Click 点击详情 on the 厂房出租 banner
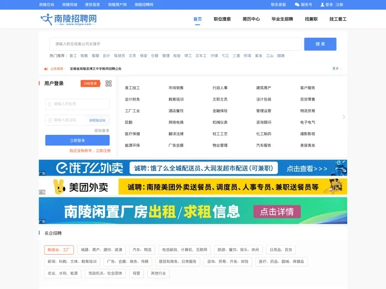Viewport: 386px width, 289px height. (x=277, y=211)
